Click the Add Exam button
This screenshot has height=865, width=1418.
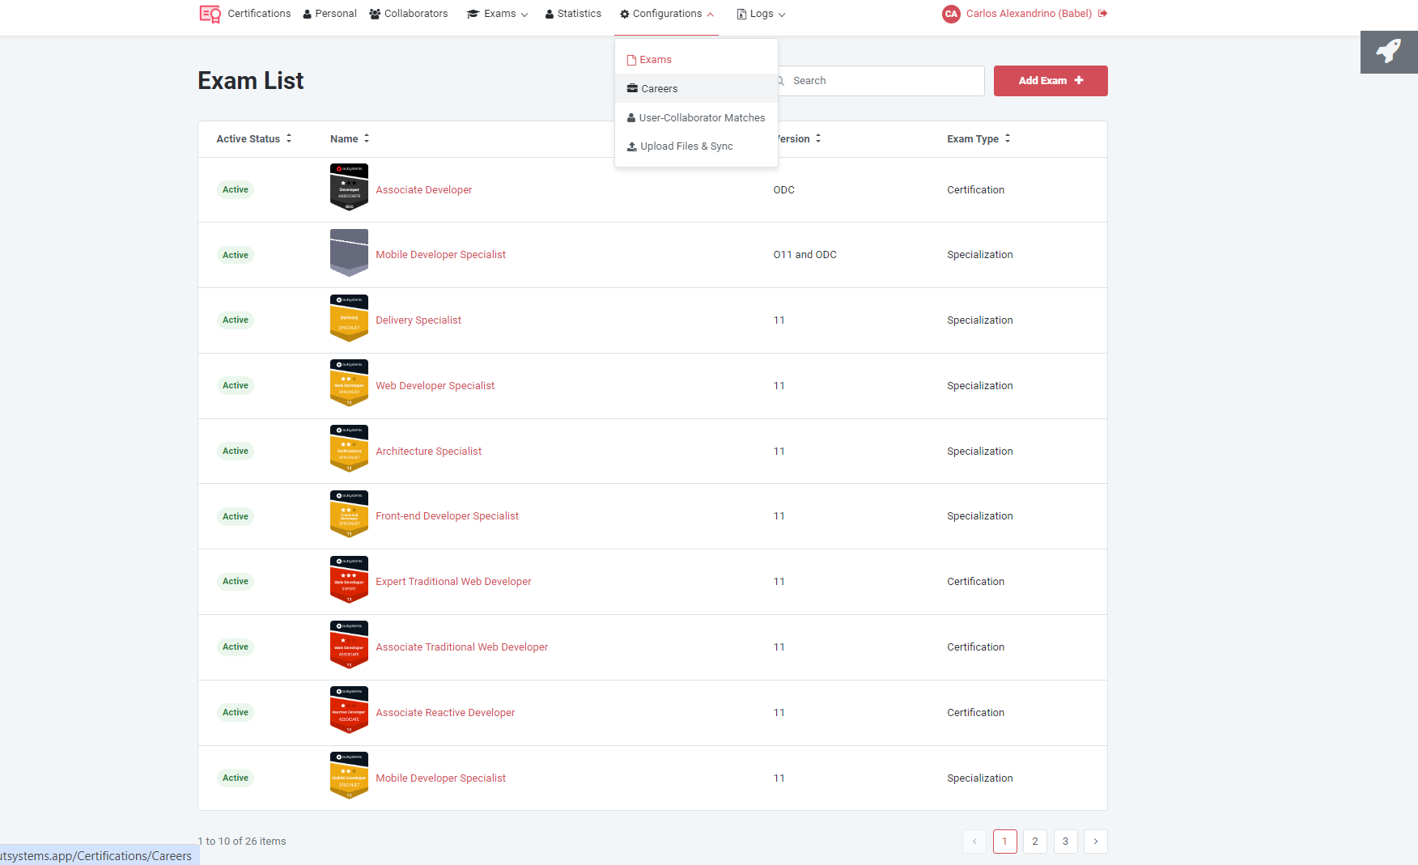[1050, 81]
